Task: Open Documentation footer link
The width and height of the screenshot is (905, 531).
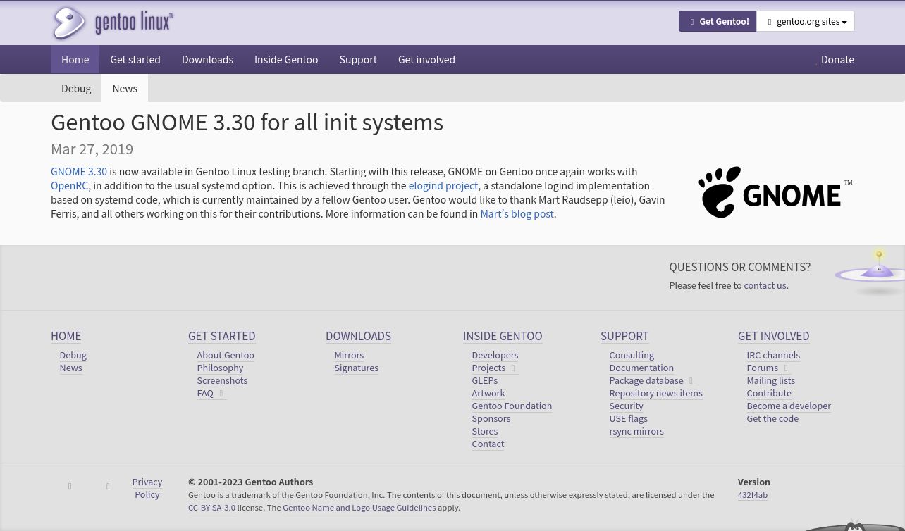Action: click(641, 368)
